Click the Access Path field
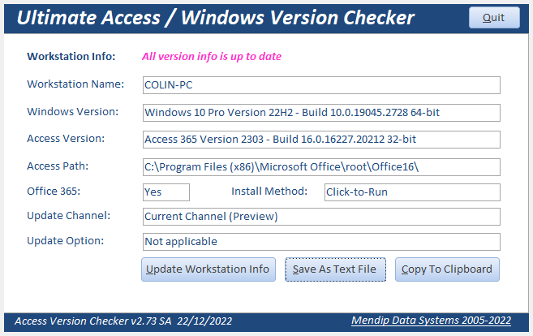 coord(320,166)
